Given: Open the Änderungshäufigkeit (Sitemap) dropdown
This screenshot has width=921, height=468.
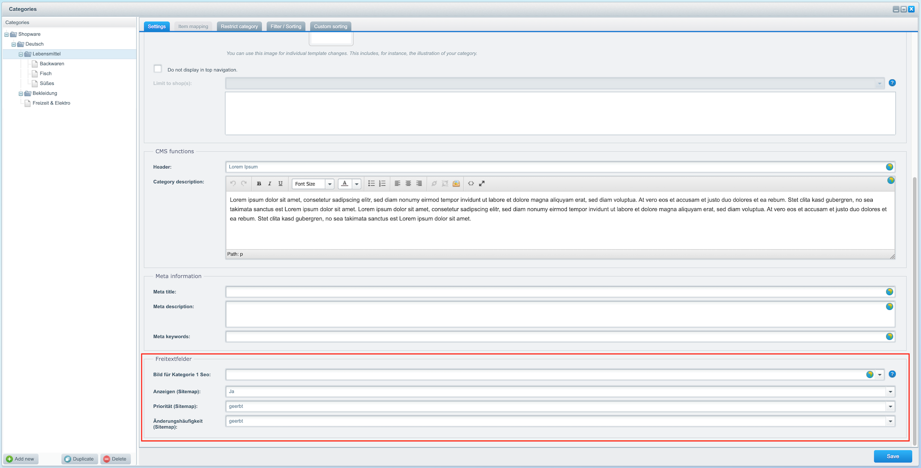Looking at the screenshot, I should click(891, 421).
